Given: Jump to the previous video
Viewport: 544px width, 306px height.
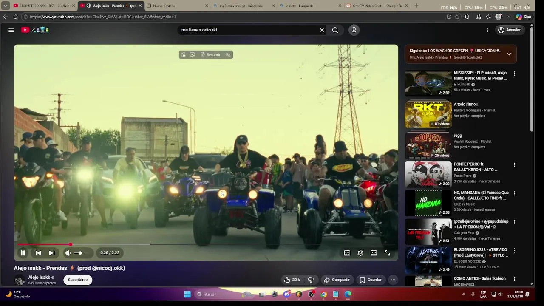Looking at the screenshot, I should tap(38, 253).
